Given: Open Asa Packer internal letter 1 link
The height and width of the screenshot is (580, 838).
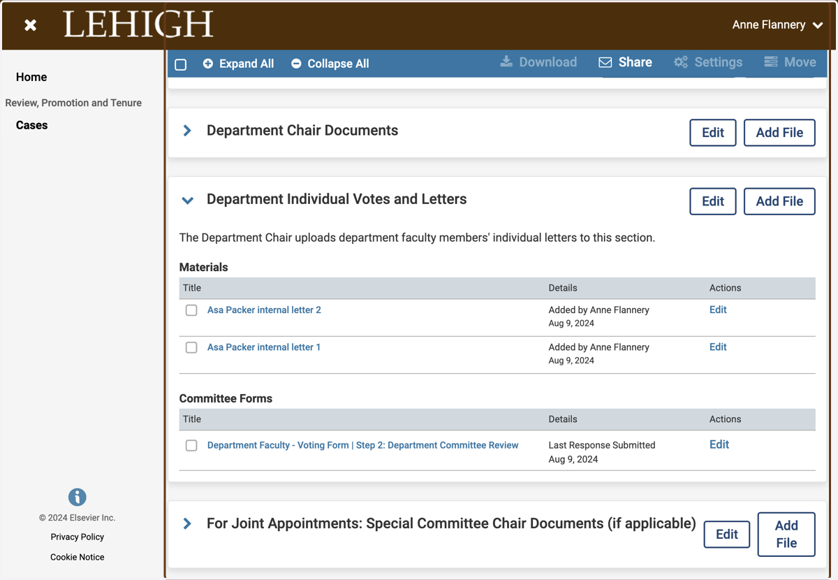Looking at the screenshot, I should coord(264,347).
